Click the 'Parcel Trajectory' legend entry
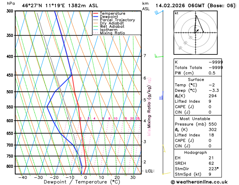 click(117, 20)
